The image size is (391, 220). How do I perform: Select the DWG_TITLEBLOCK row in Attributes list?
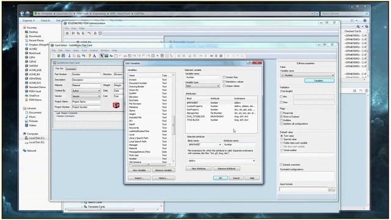click(x=221, y=117)
